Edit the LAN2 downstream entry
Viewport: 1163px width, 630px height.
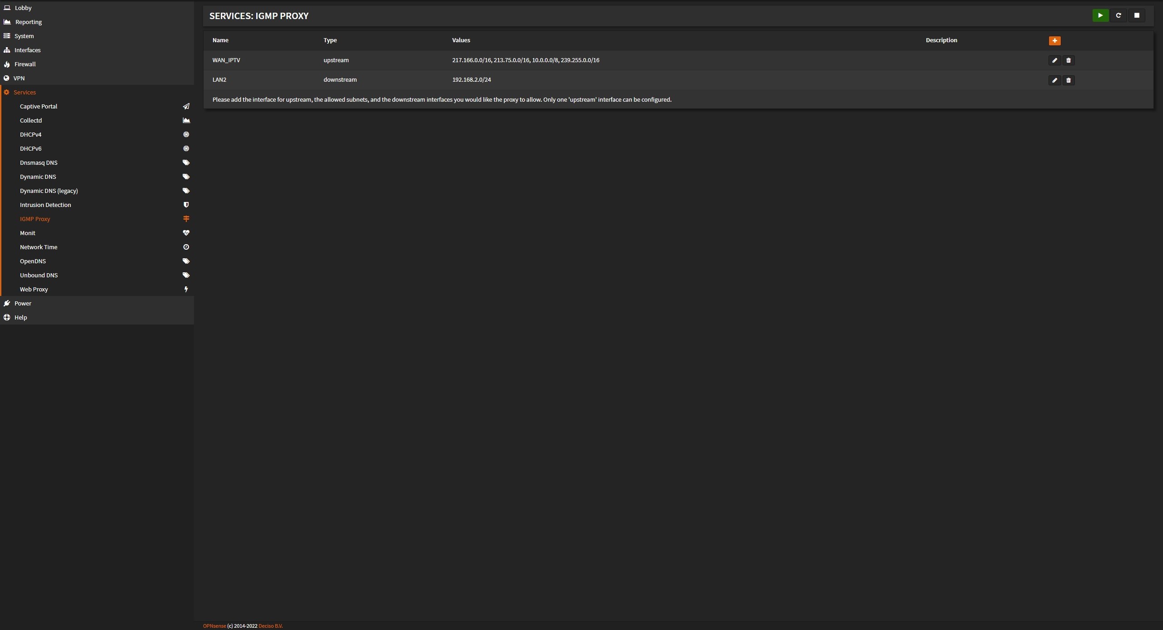(x=1054, y=80)
